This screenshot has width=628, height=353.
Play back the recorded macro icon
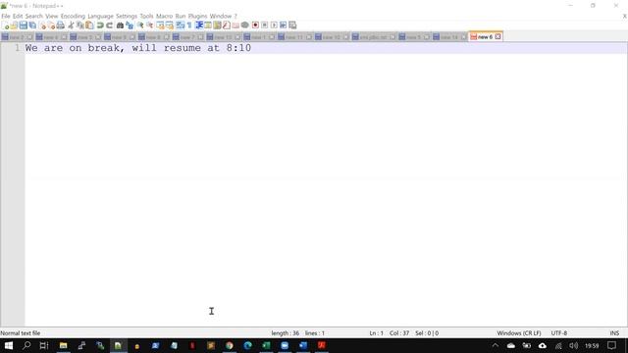click(274, 25)
